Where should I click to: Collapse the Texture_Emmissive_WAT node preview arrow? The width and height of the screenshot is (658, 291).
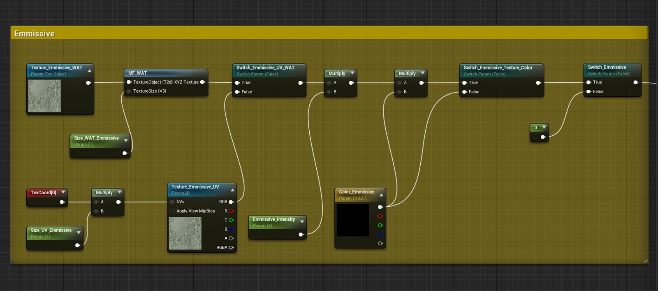(x=89, y=71)
